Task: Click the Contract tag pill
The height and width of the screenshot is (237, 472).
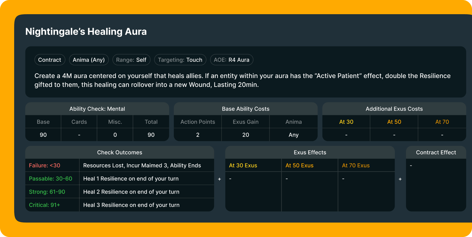Action: pos(50,60)
